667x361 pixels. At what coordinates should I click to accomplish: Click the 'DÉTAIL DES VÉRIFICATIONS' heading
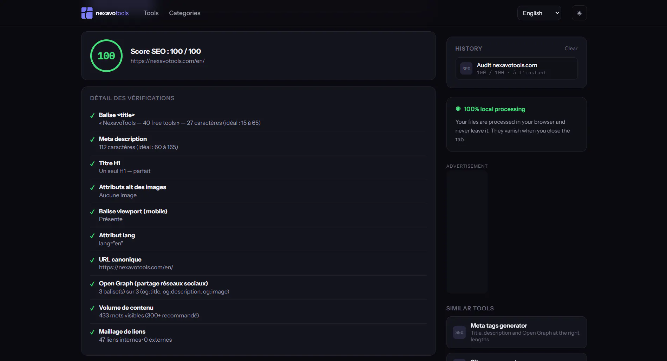pos(132,98)
